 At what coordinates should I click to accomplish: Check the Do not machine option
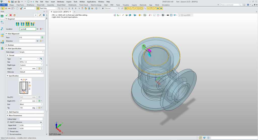coord(8,134)
